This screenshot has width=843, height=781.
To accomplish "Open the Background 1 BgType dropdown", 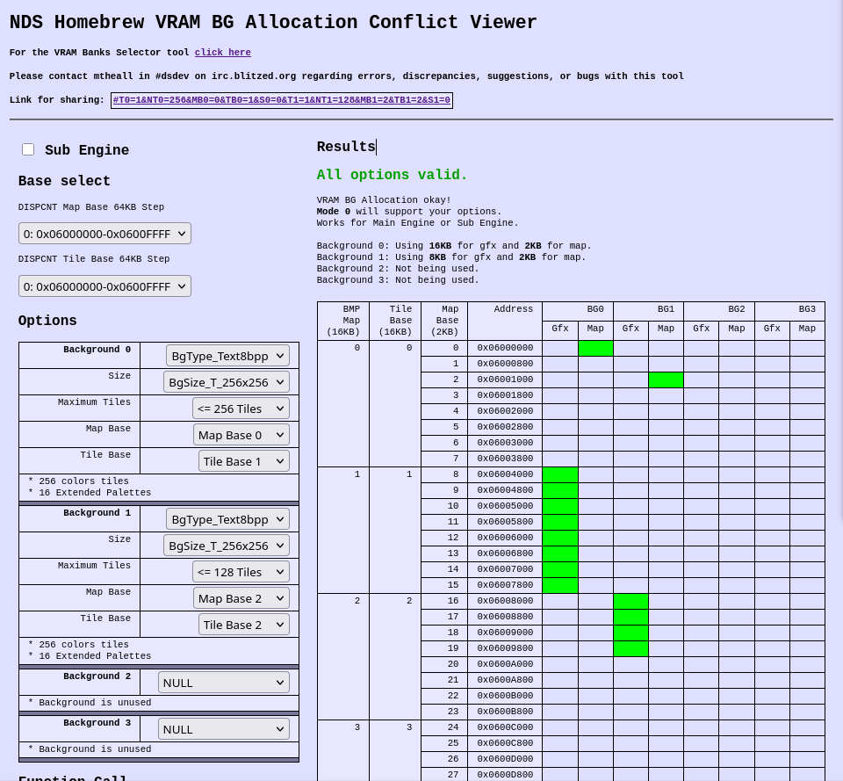I will pos(227,518).
